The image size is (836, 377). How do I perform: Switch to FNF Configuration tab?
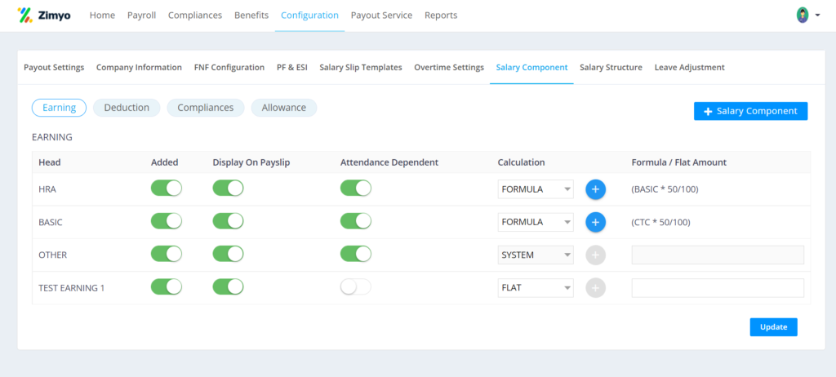point(229,68)
